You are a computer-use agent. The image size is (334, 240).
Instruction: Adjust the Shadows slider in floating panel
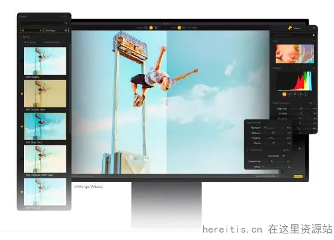(271, 138)
